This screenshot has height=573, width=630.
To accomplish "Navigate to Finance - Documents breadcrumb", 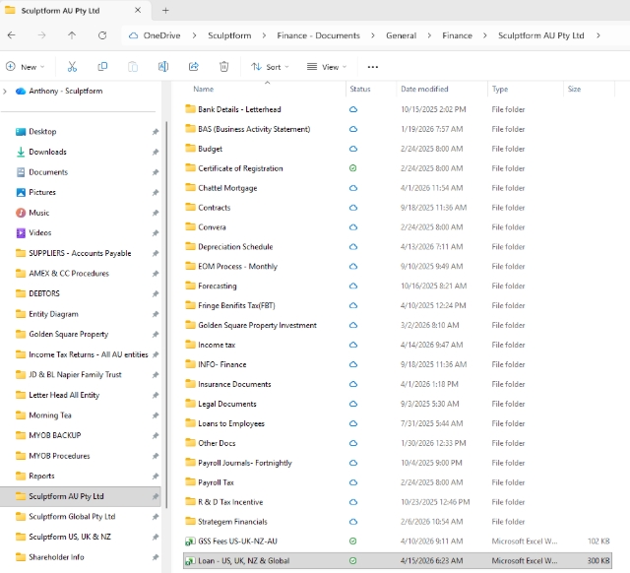I will click(318, 35).
